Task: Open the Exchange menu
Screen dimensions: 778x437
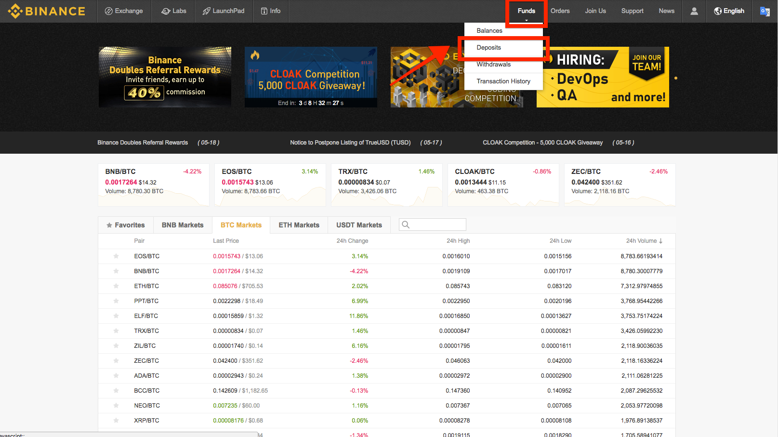Action: [x=124, y=11]
